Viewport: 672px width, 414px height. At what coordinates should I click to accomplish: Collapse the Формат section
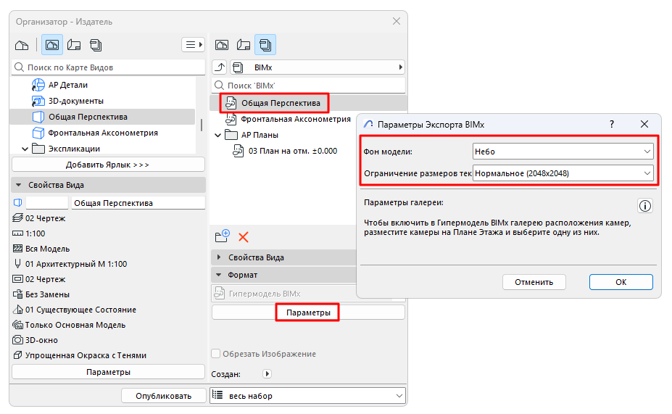pyautogui.click(x=219, y=275)
